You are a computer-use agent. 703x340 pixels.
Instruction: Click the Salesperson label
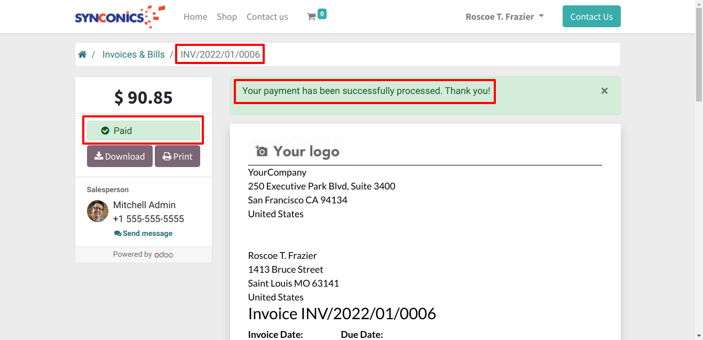pos(108,189)
